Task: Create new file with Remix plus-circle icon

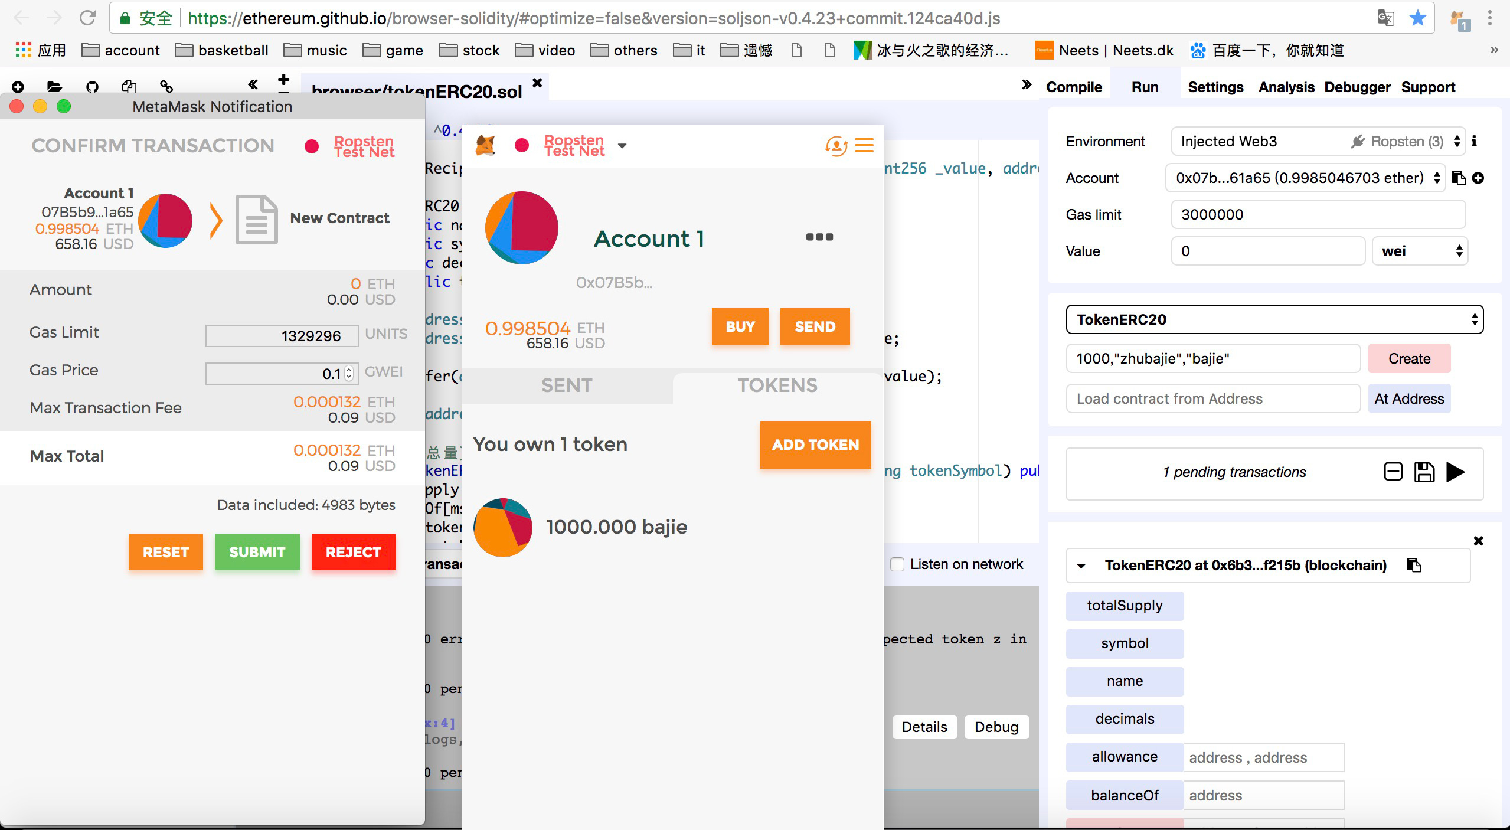Action: click(x=18, y=87)
